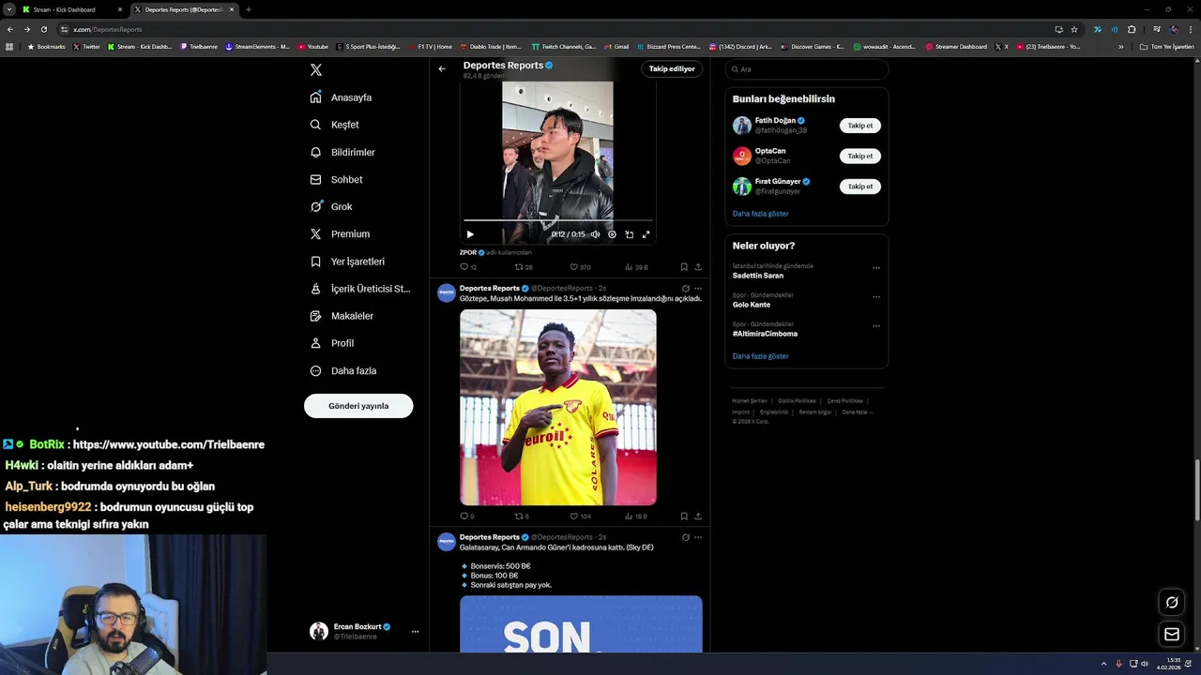The width and height of the screenshot is (1201, 675).
Task: Click the X logo in the sidebar
Action: 316,70
